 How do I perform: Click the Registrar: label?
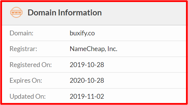(x=23, y=49)
